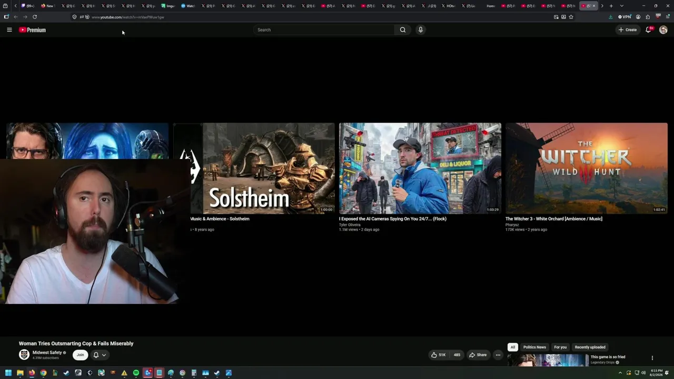Open the Witcher Wild Hunt thumbnail

(x=587, y=168)
